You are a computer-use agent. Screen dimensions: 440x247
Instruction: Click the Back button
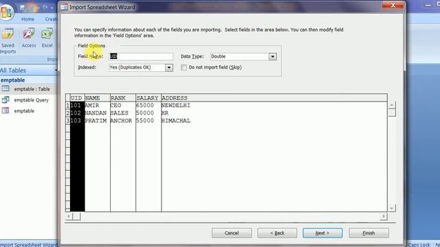click(x=277, y=233)
